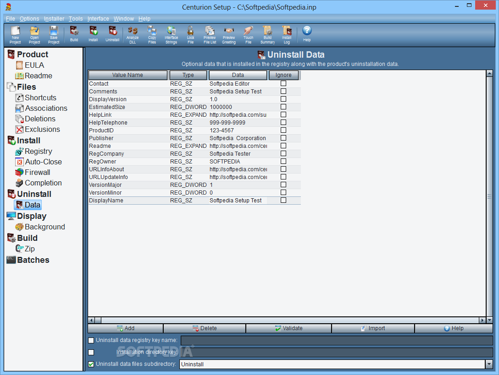499x375 pixels.
Task: Select Readme in the sidebar
Action: 34,76
